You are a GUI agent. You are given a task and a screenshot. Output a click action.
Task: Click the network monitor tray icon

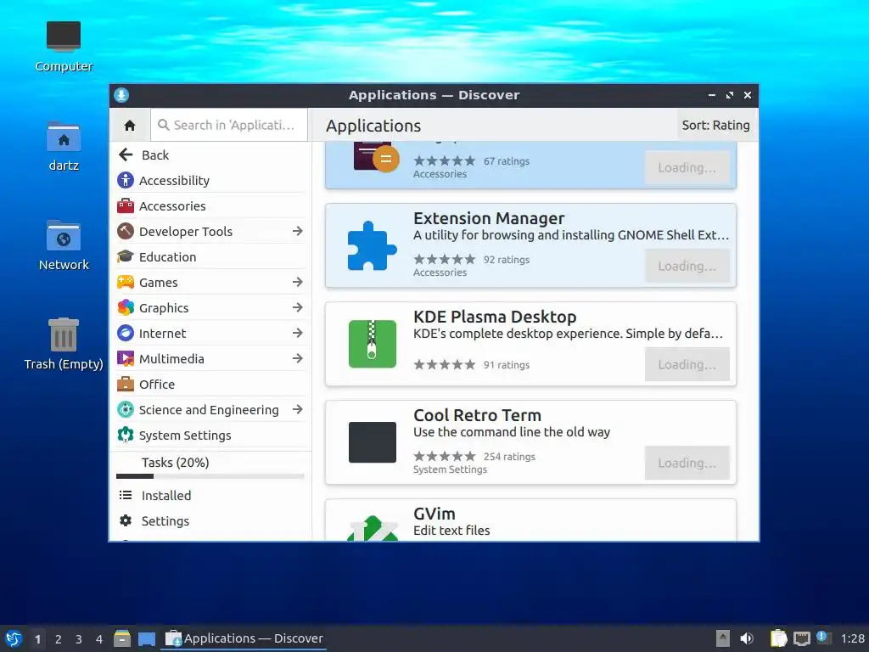(x=801, y=638)
